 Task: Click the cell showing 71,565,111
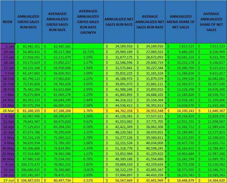coord(57,137)
